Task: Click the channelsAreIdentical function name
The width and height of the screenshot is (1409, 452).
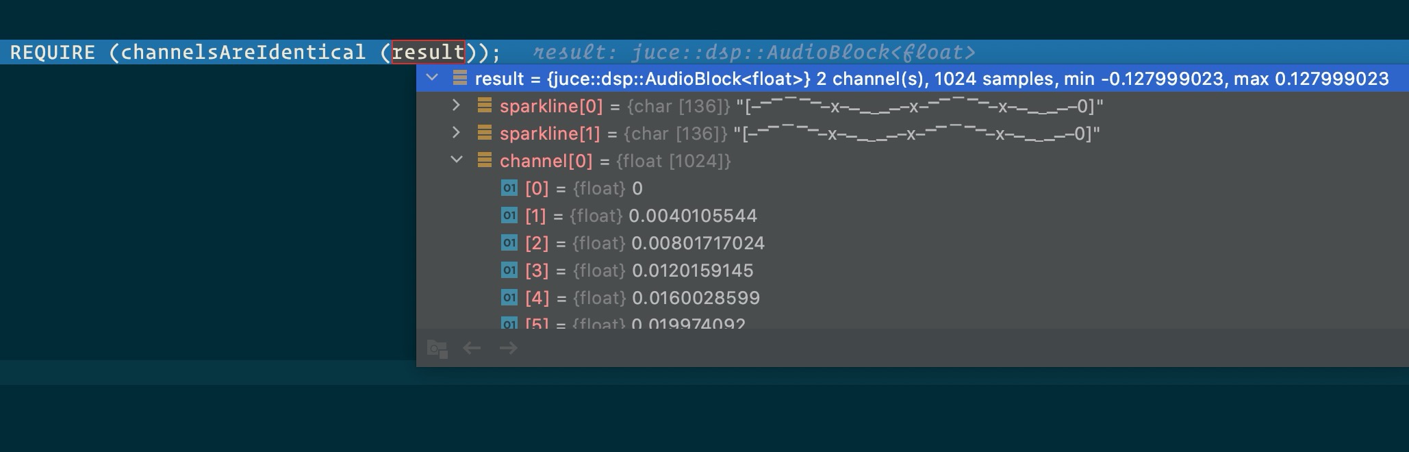Action: [243, 52]
